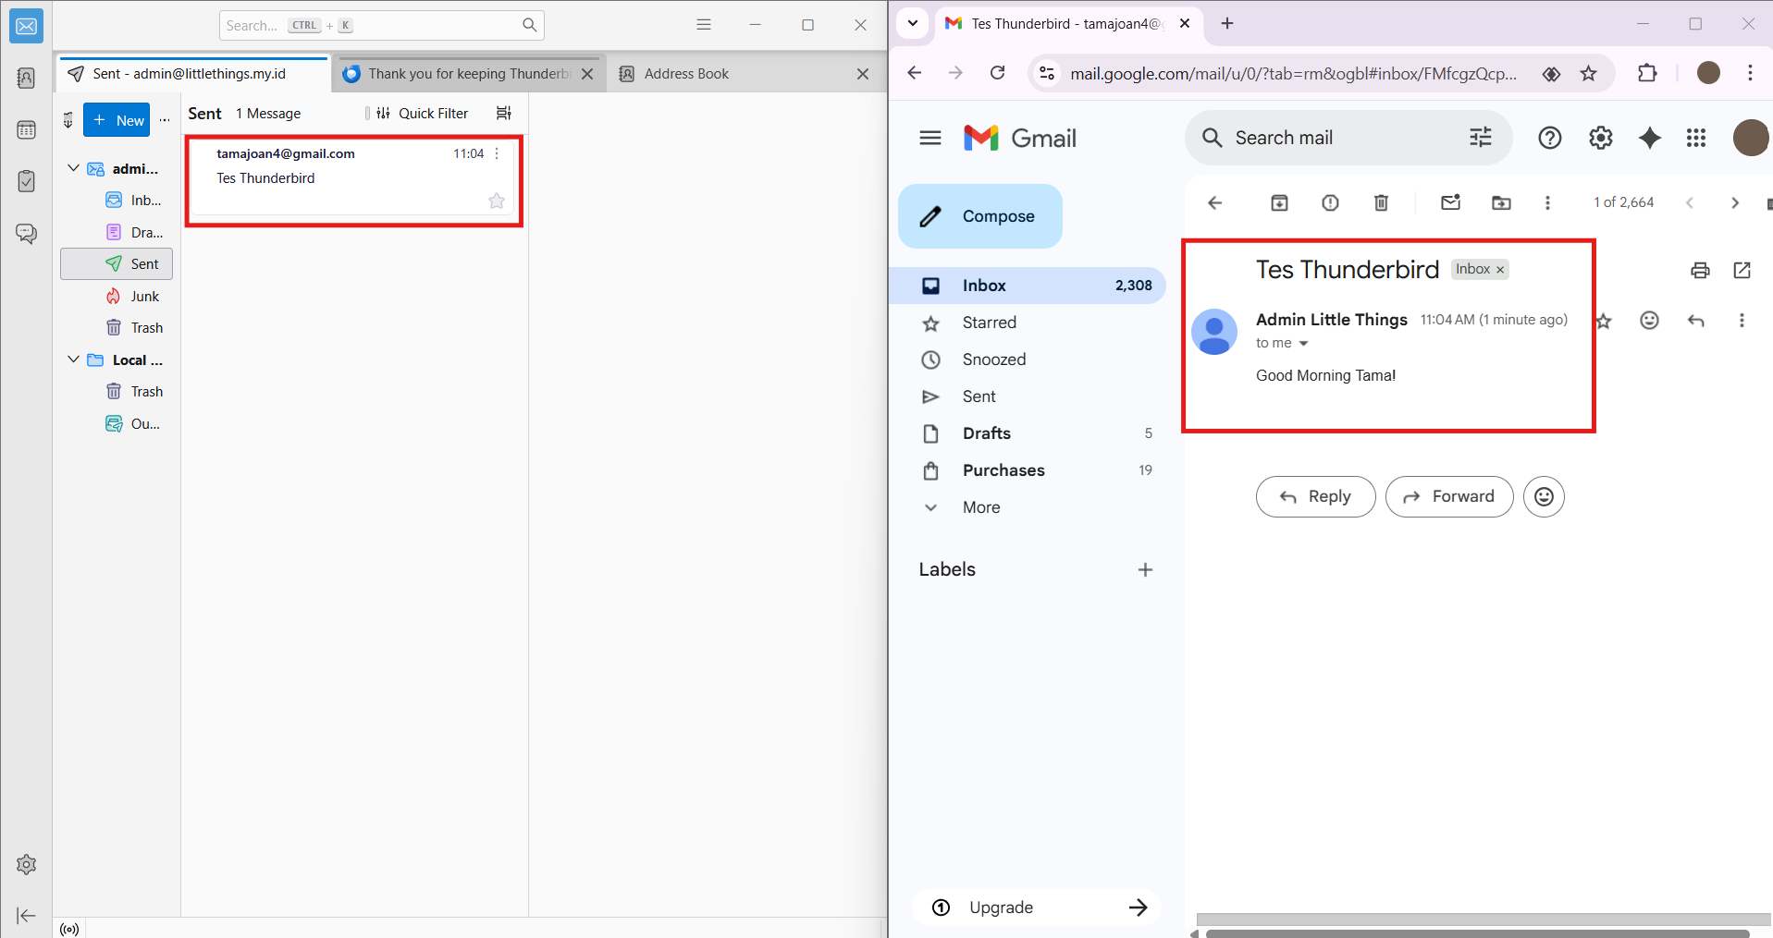Switch to Sent - admin@littlethings.my.id tab

point(193,74)
